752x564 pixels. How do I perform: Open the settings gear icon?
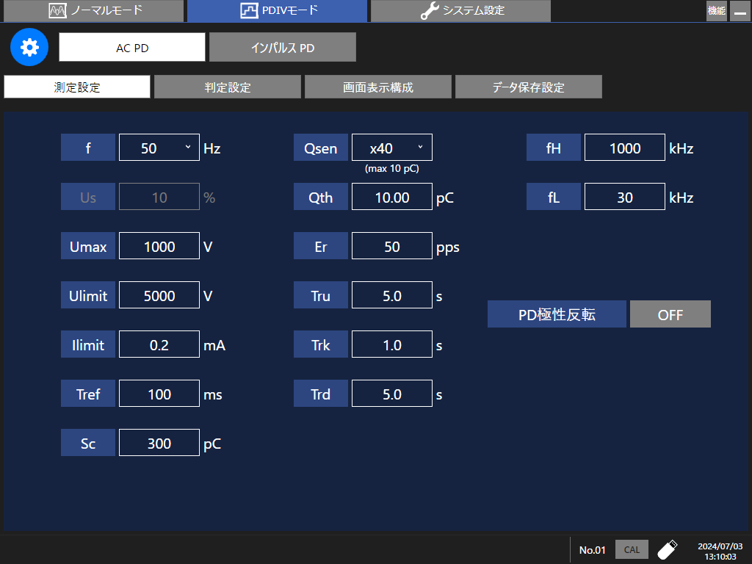(x=29, y=47)
